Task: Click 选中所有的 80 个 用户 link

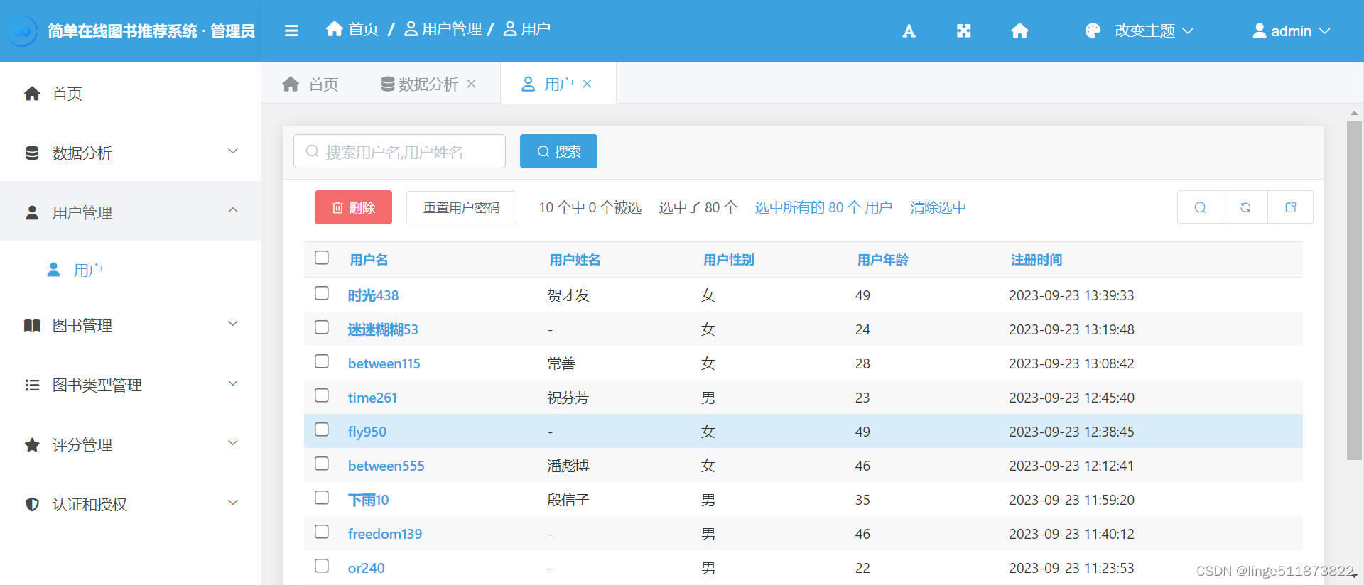Action: [823, 207]
